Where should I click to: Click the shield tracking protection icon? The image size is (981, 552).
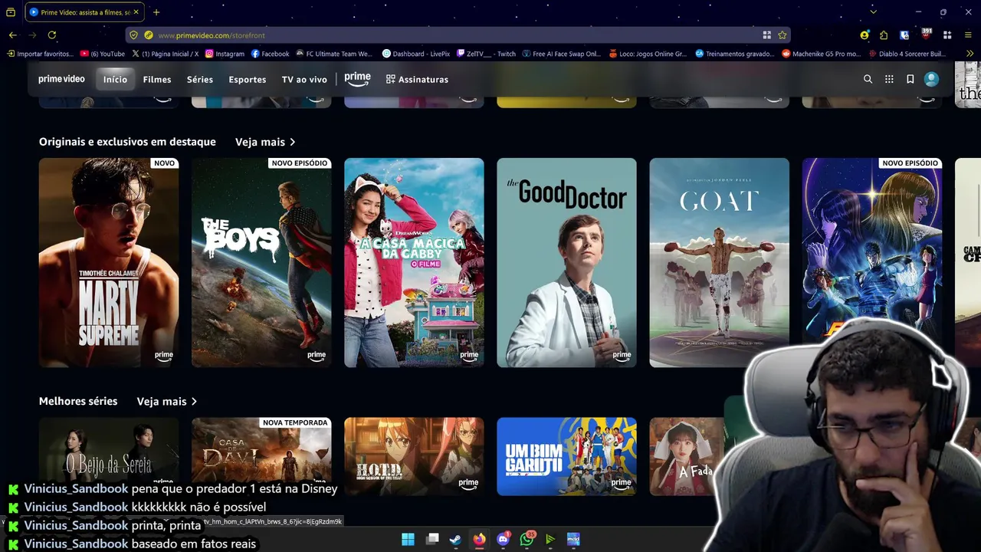(x=133, y=35)
